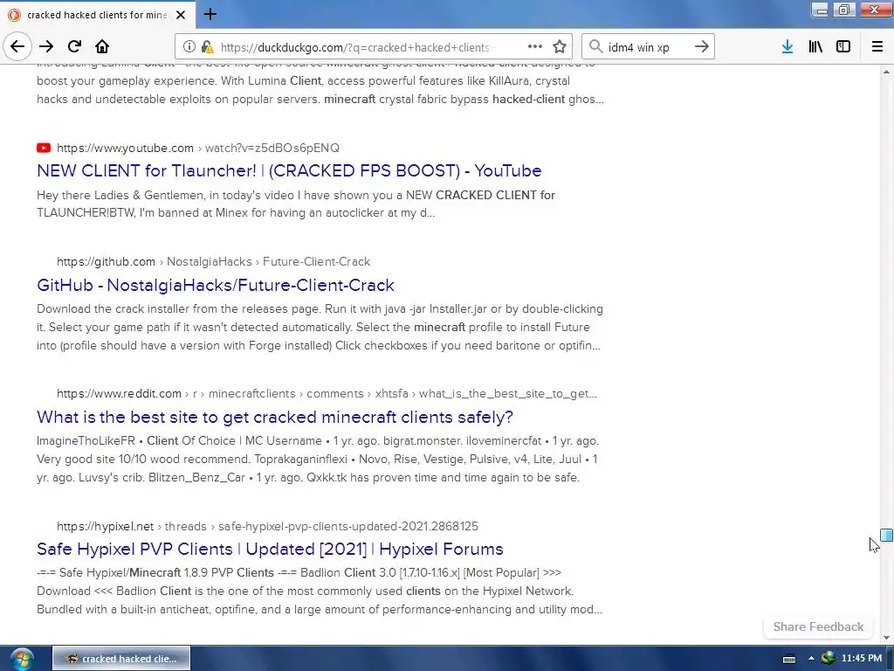Toggle the sidebar view icon

click(843, 47)
